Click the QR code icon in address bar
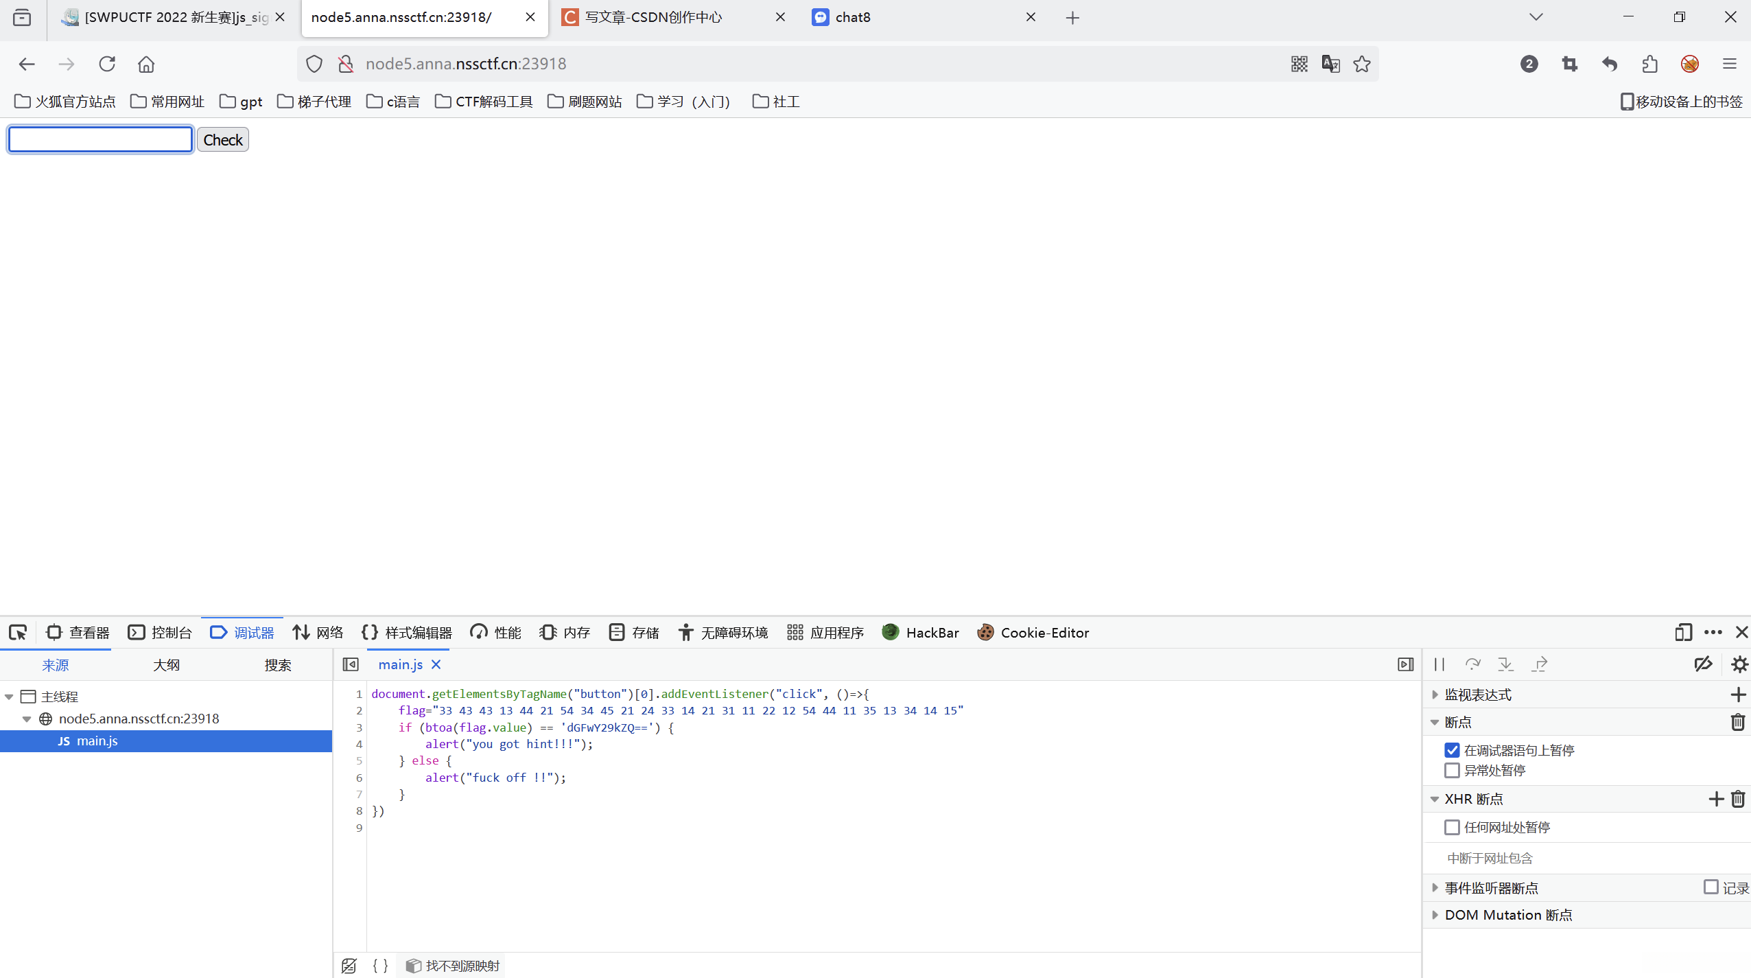Screen dimensions: 1751x978 click(x=1299, y=64)
